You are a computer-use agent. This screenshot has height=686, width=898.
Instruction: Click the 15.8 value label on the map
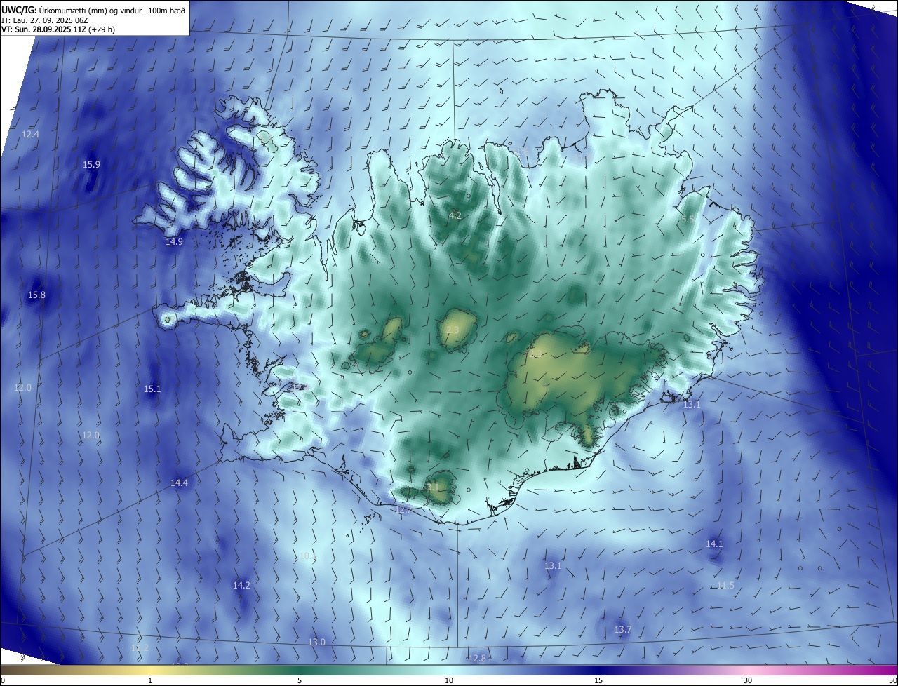click(x=36, y=295)
